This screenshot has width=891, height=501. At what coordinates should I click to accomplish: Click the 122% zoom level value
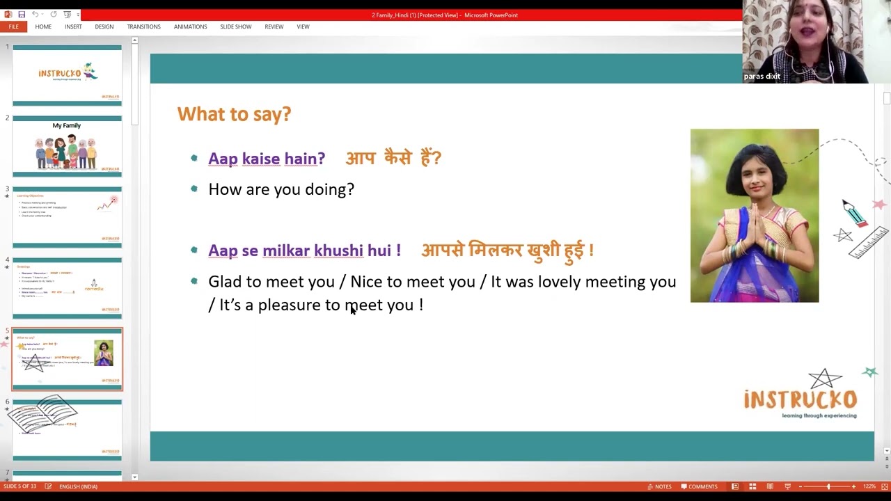coord(869,486)
